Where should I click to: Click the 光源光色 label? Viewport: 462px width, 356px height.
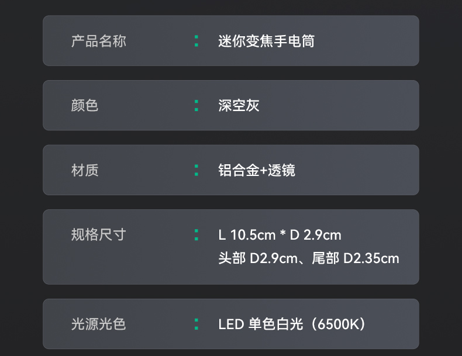(99, 324)
